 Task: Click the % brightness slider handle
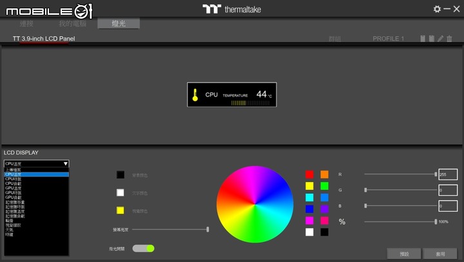click(436, 221)
